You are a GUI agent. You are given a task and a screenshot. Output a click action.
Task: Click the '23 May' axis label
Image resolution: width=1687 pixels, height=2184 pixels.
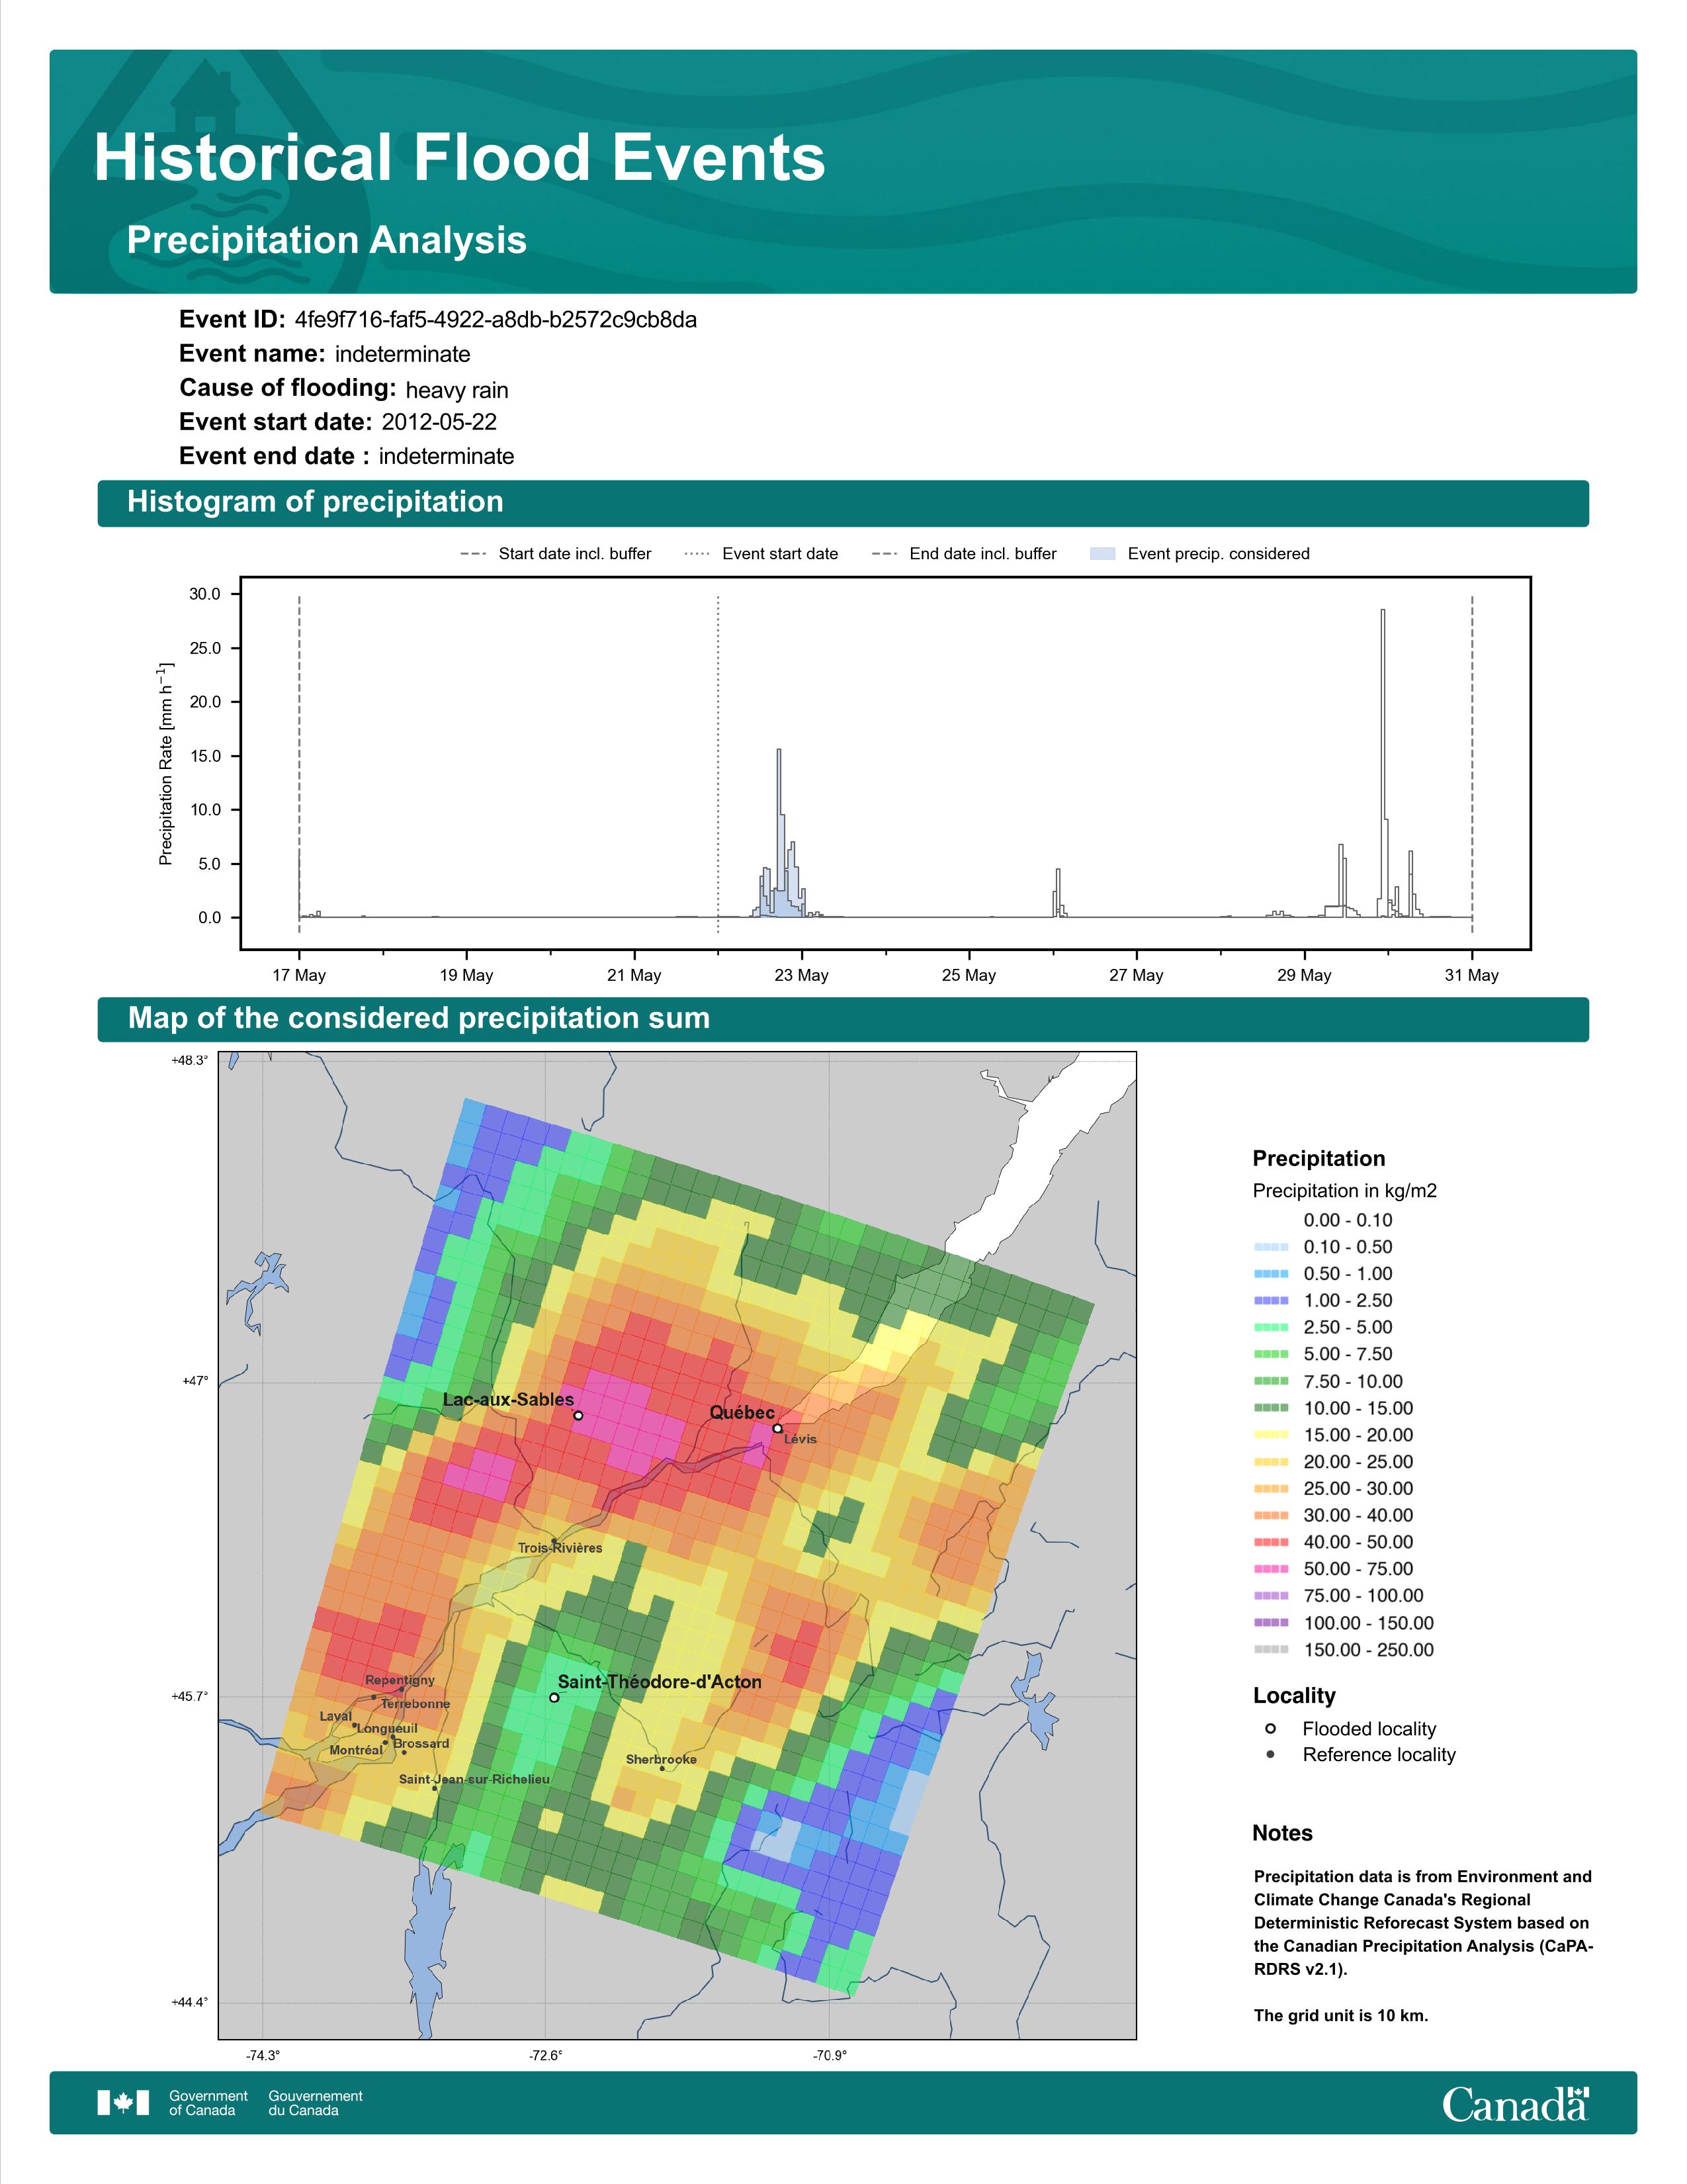[x=802, y=975]
